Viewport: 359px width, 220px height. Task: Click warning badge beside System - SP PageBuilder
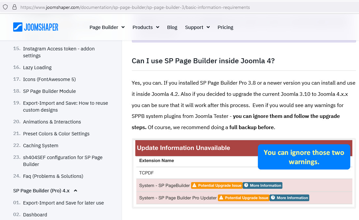[x=217, y=185]
